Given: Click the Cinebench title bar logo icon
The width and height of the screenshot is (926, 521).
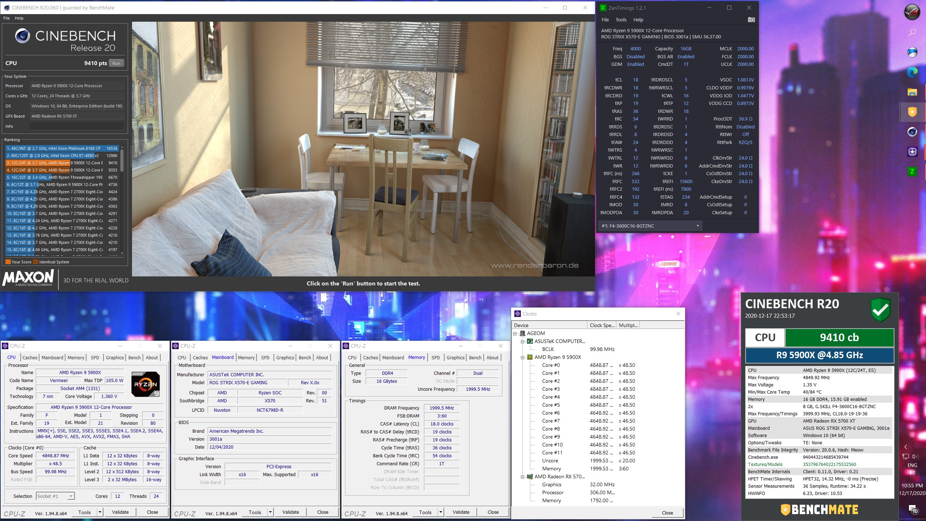Looking at the screenshot, I should [x=7, y=8].
